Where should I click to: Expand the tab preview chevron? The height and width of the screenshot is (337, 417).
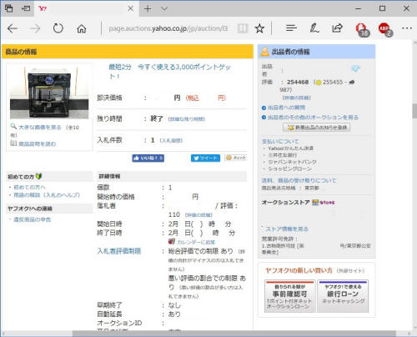(x=164, y=9)
